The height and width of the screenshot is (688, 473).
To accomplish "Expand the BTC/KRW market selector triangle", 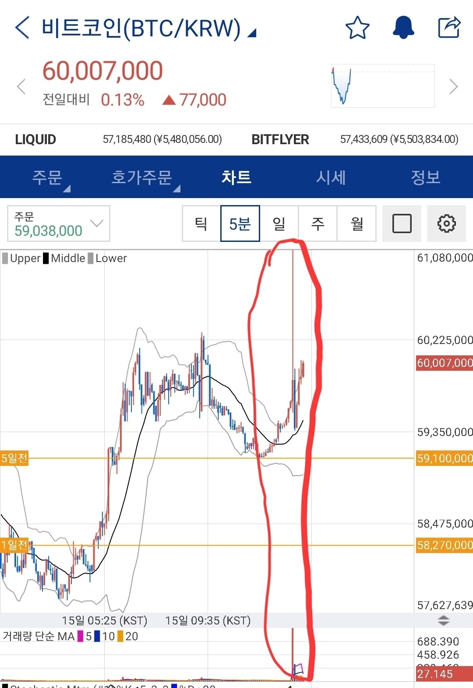I will 252,33.
